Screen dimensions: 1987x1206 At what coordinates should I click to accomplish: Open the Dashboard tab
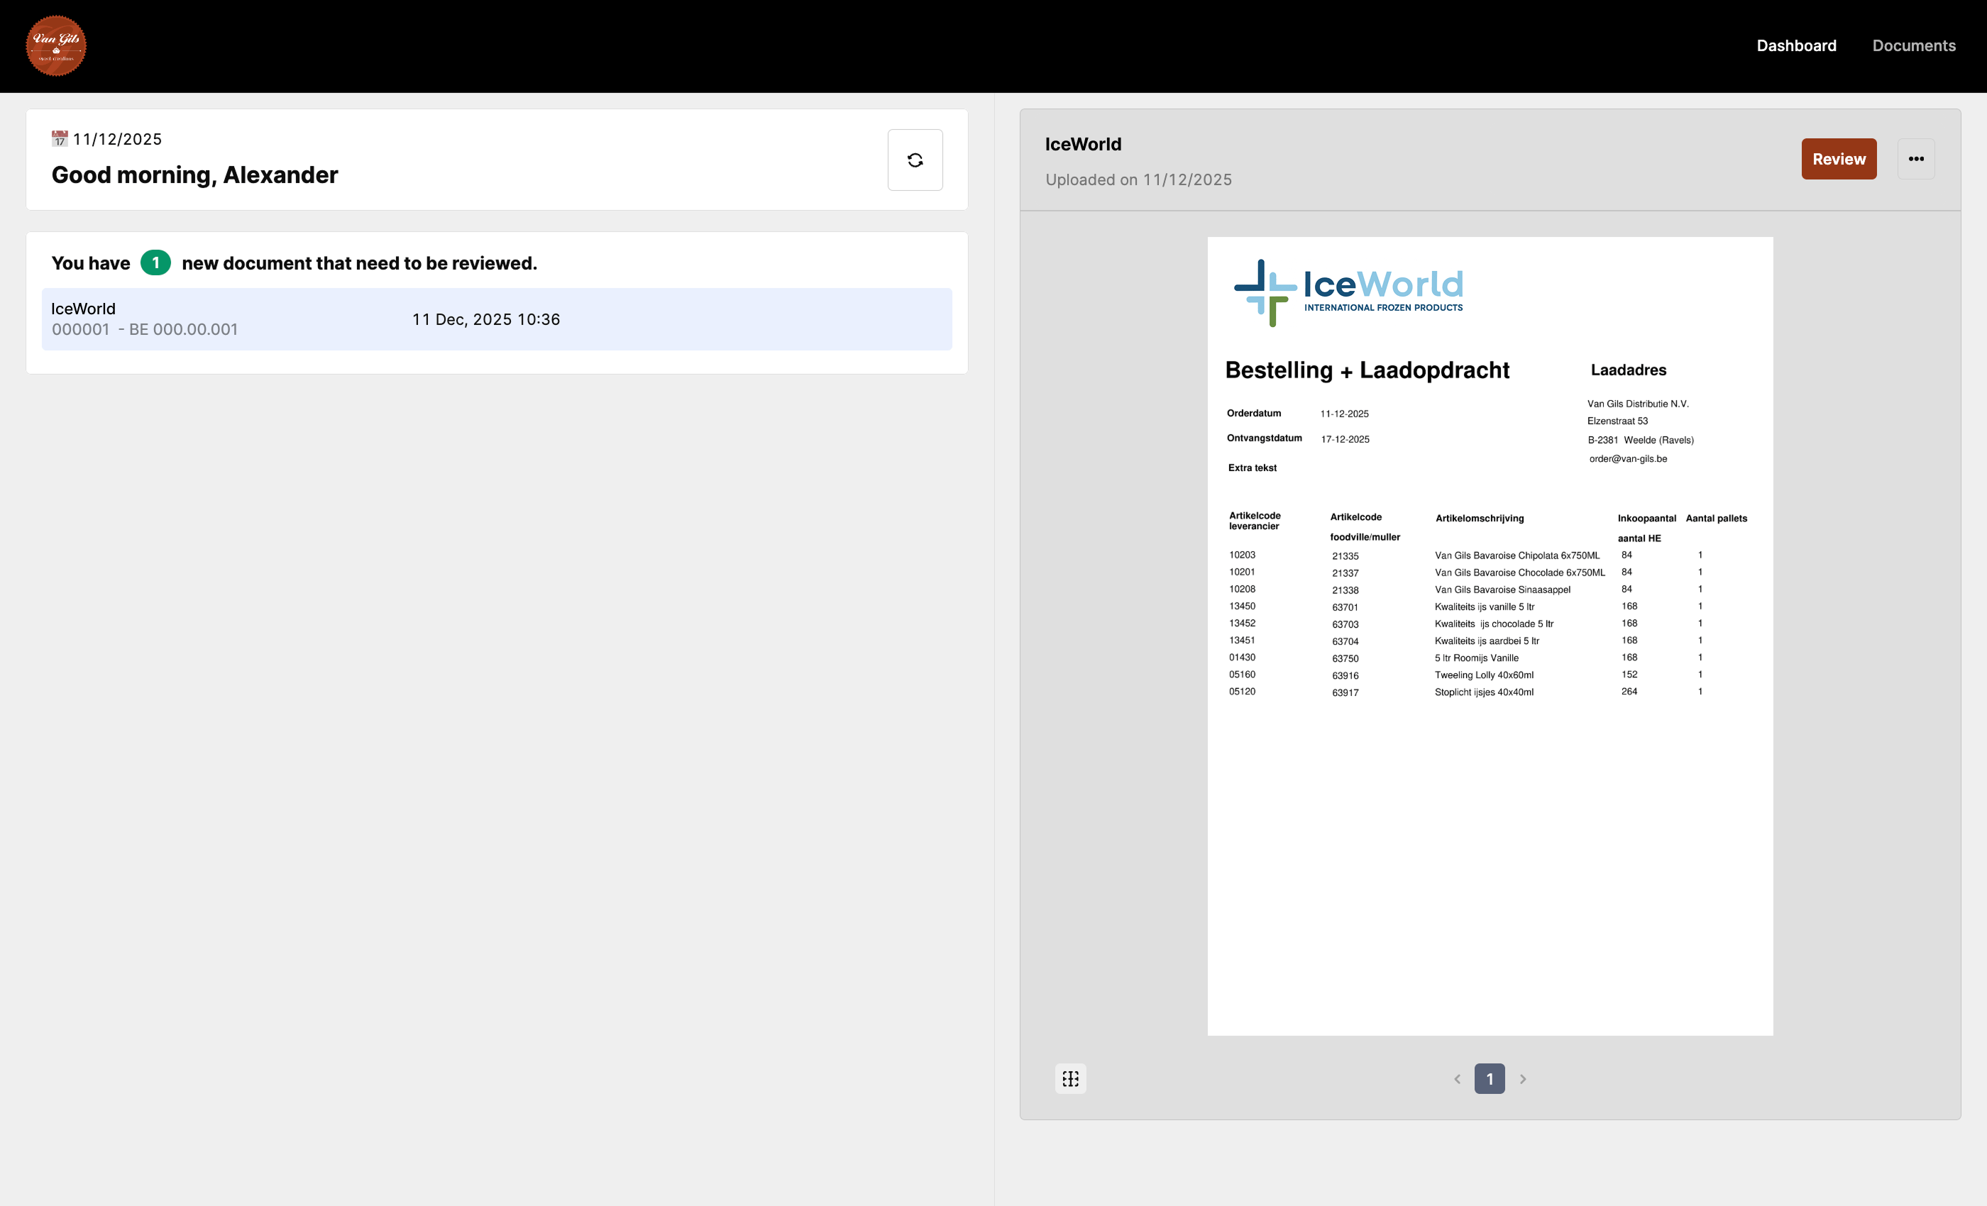click(x=1796, y=46)
